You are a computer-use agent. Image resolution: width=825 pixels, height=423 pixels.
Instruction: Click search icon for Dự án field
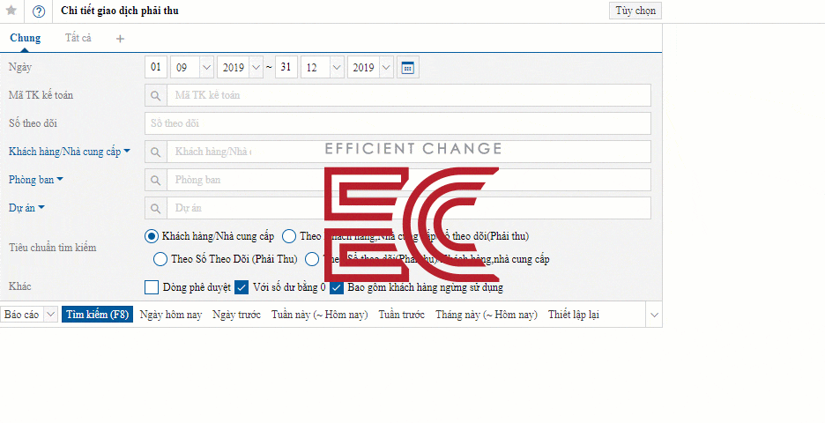156,208
